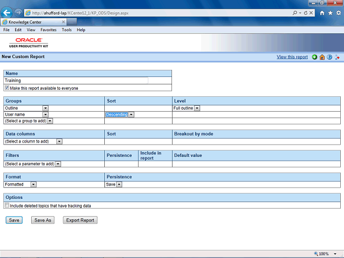Click the Save As button
Viewport: 344px width, 258px height.
43,220
